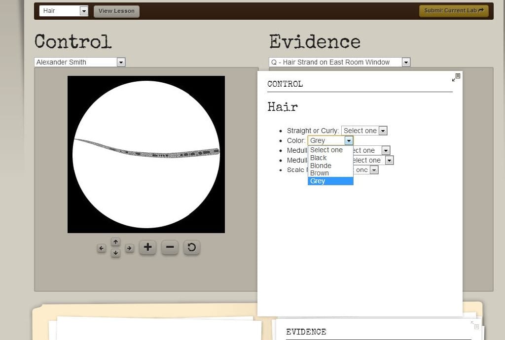The image size is (505, 340).
Task: Choose Blonde in the Color list
Action: 330,166
